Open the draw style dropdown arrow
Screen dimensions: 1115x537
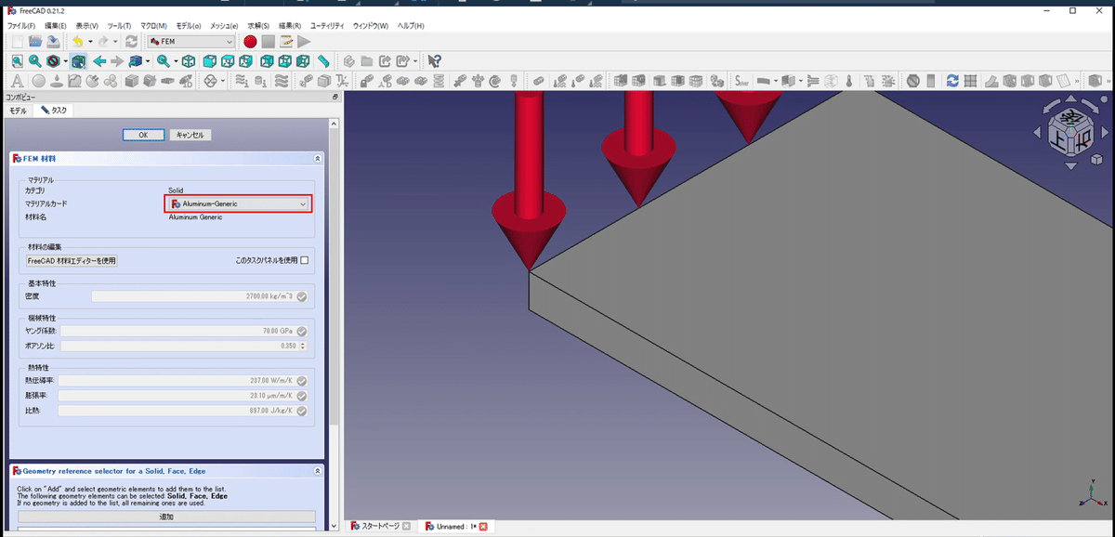coord(65,61)
